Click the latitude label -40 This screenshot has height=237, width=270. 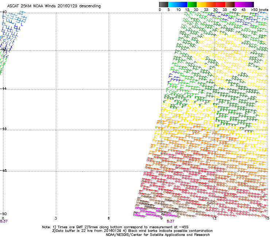[4, 12]
